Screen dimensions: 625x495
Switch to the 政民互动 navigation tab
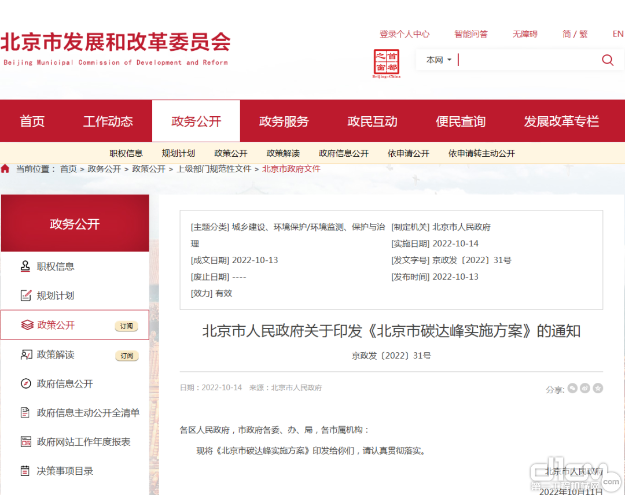[x=372, y=121]
